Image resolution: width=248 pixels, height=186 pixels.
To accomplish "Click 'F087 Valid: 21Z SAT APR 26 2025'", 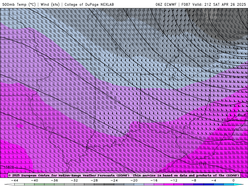I will [214, 4].
